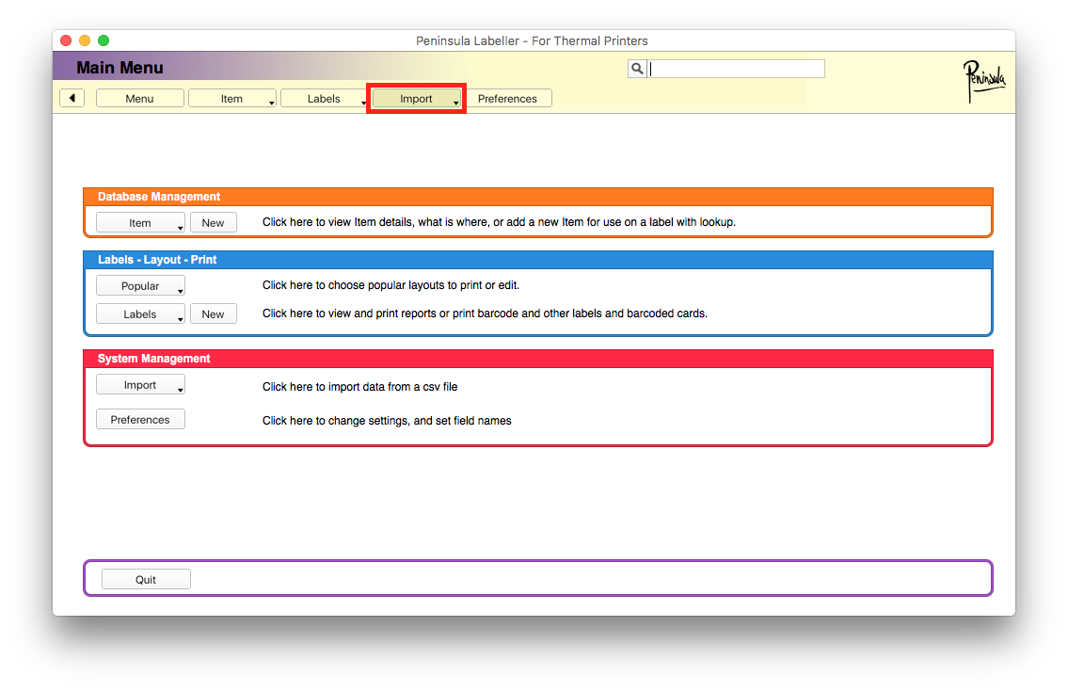Open the Popular layouts dropdown
The height and width of the screenshot is (691, 1068).
click(x=140, y=285)
